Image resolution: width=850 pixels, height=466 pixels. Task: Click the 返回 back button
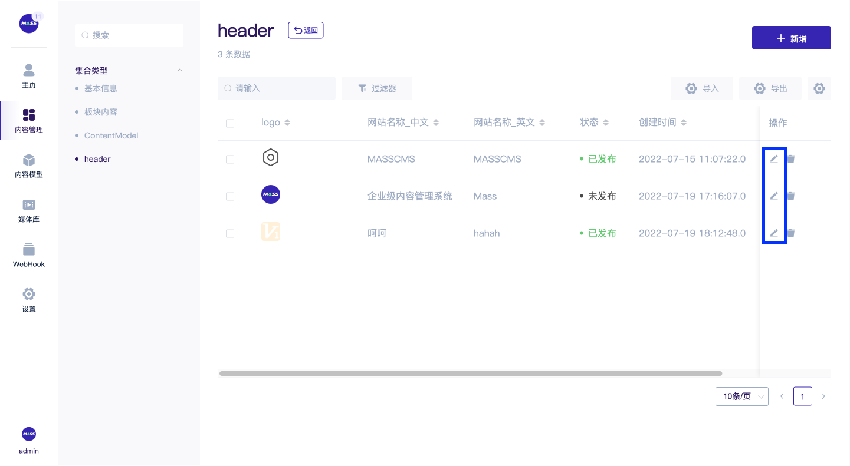(306, 30)
